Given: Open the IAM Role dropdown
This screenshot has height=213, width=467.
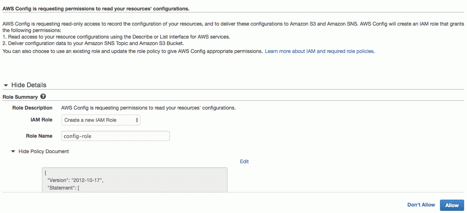Looking at the screenshot, I should point(101,120).
